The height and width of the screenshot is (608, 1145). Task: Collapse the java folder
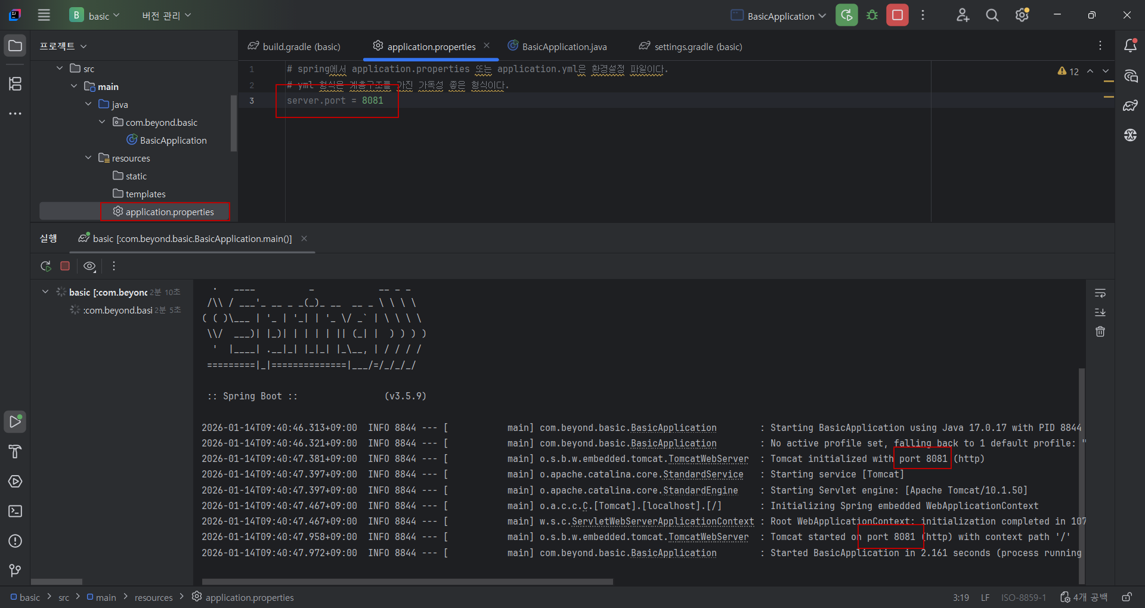(x=88, y=104)
